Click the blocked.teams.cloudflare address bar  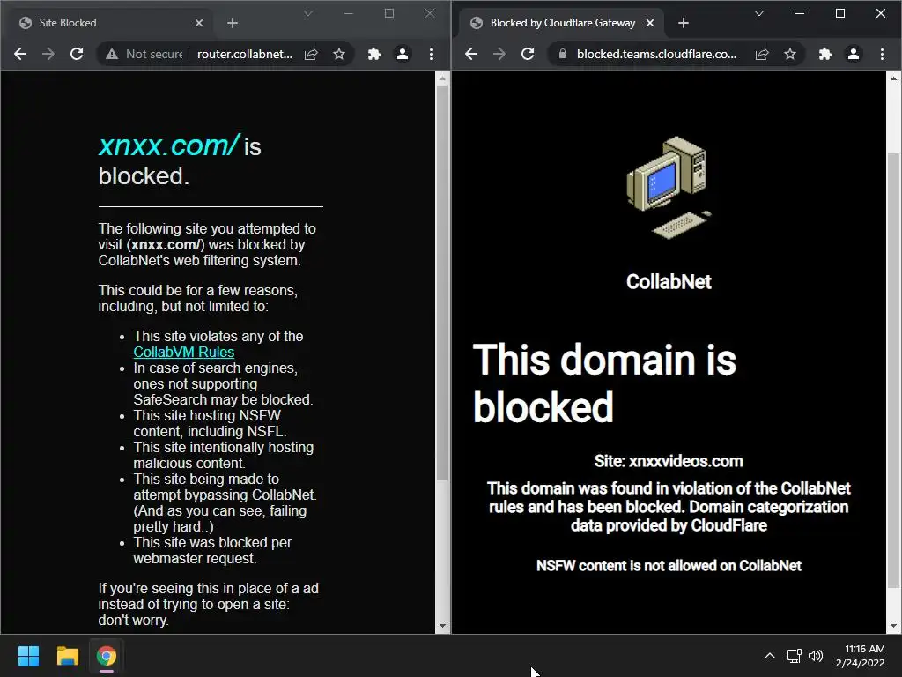coord(676,54)
